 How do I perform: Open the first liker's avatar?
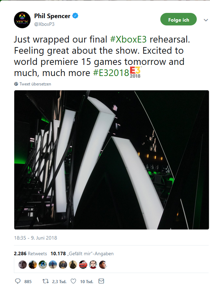click(22, 265)
